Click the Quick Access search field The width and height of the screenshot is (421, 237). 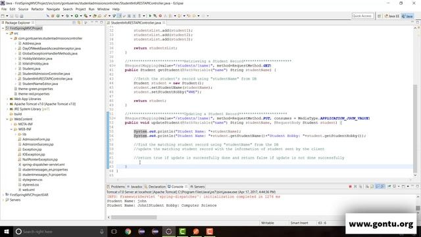pos(362,16)
